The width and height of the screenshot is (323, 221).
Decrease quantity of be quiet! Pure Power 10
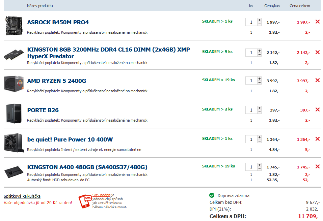pyautogui.click(x=260, y=141)
